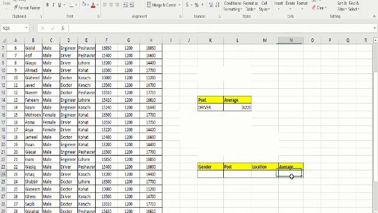Select column H header

151,40
